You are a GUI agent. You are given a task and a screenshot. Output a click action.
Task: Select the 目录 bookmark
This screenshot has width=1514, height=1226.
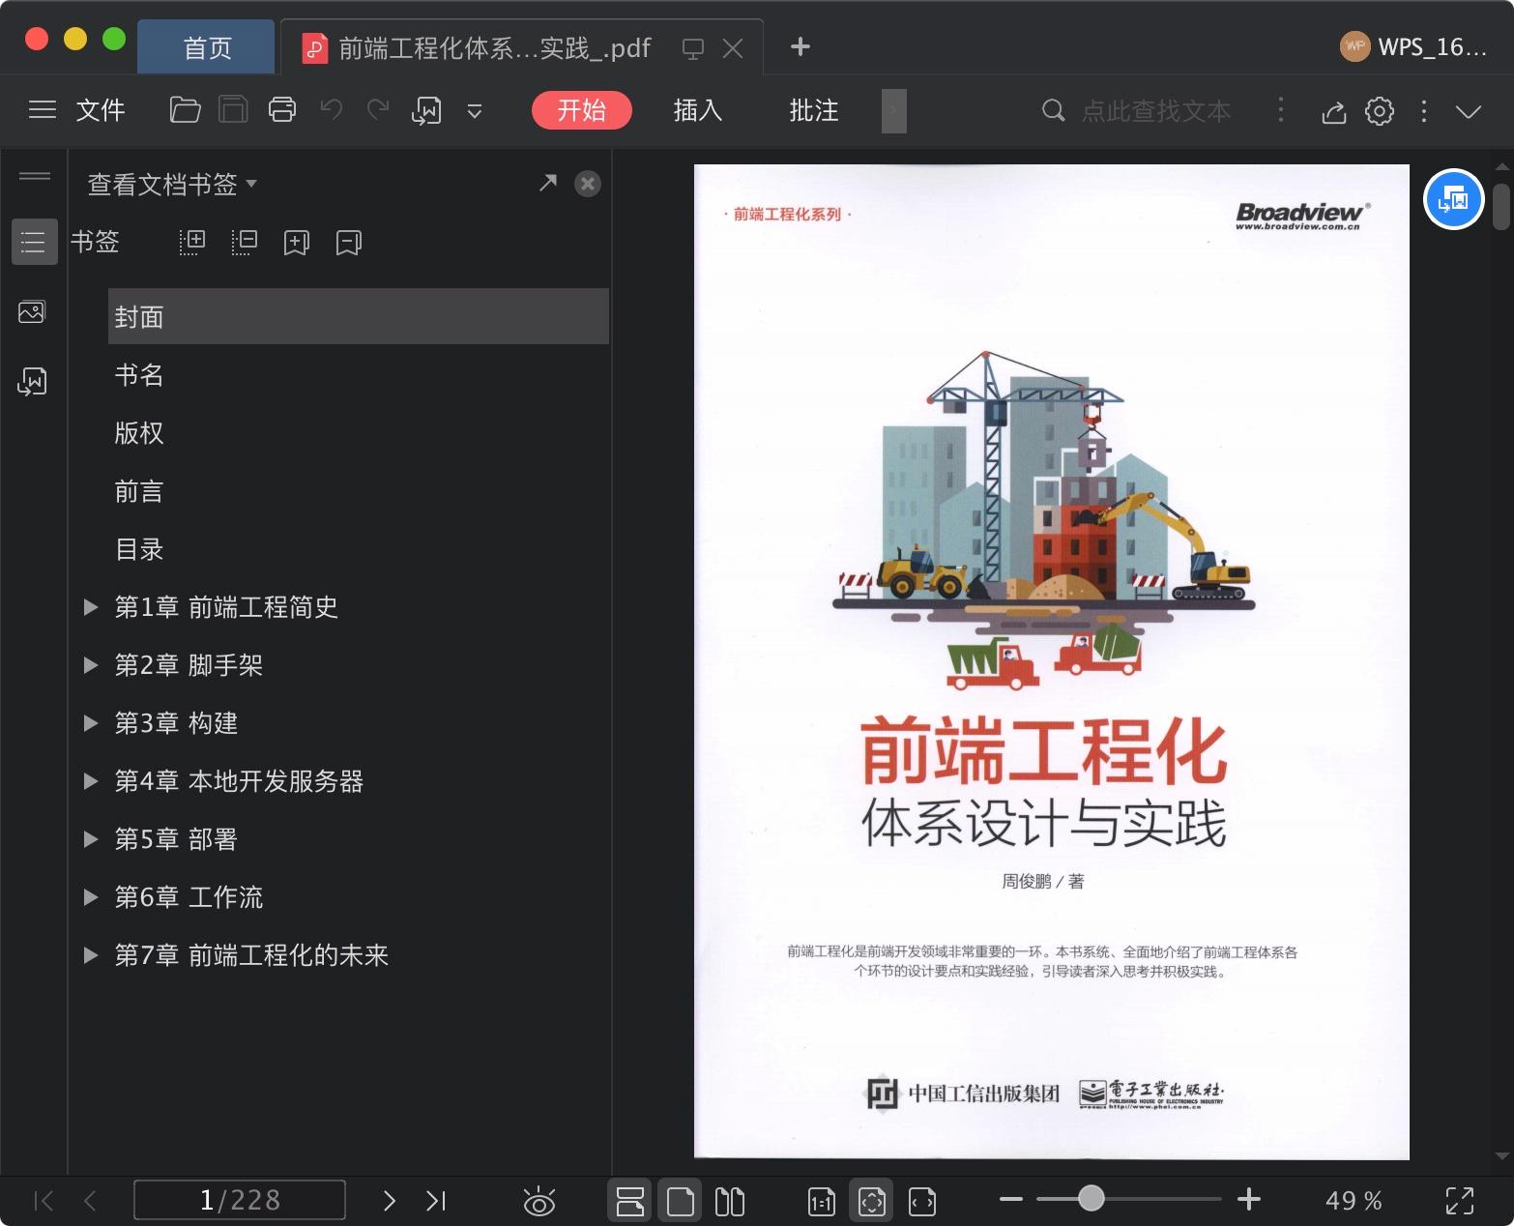click(x=139, y=549)
